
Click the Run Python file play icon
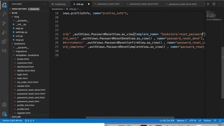(208, 4)
